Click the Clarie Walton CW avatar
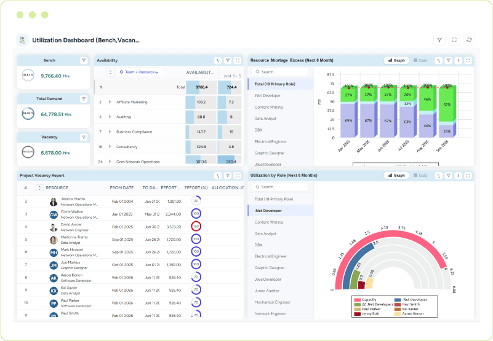 (x=54, y=214)
